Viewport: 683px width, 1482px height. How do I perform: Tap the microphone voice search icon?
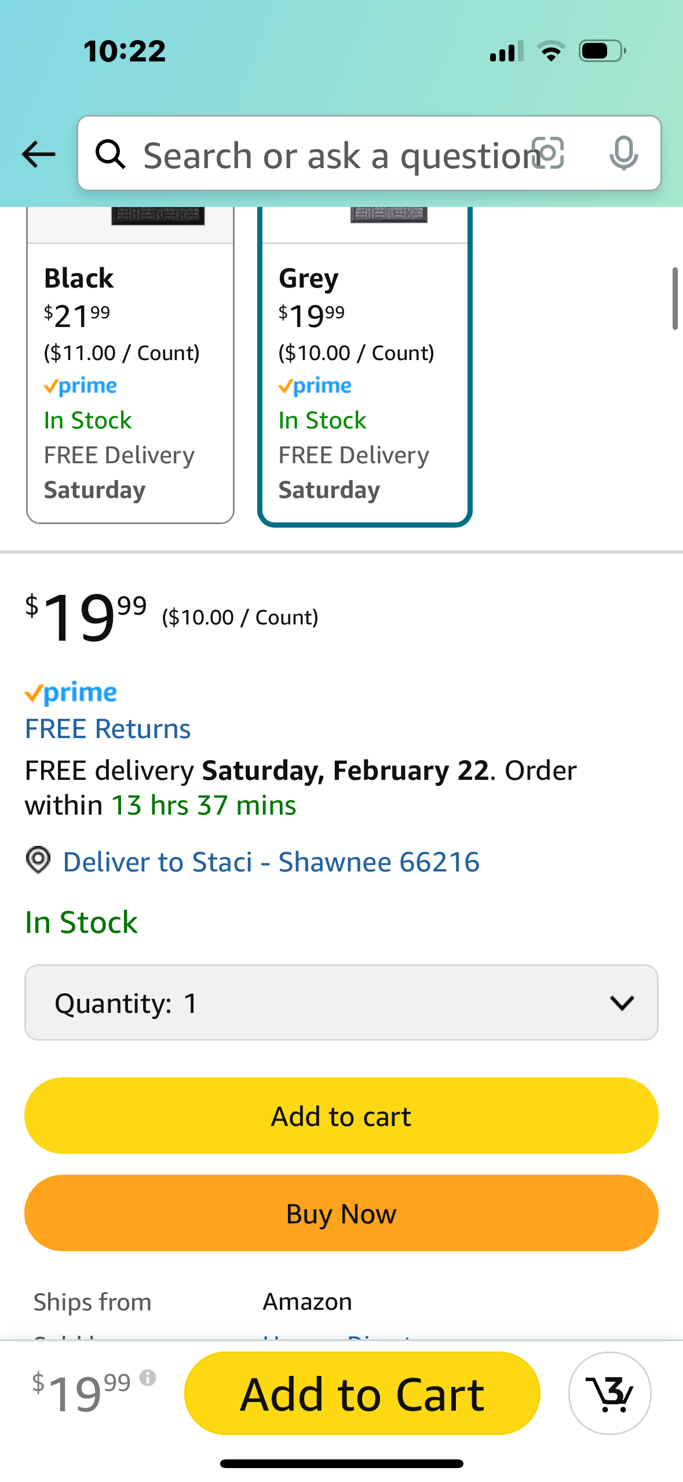(x=623, y=154)
